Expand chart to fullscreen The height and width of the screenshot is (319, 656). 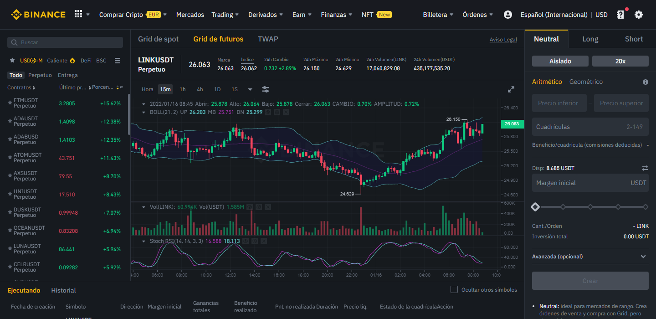tap(511, 89)
